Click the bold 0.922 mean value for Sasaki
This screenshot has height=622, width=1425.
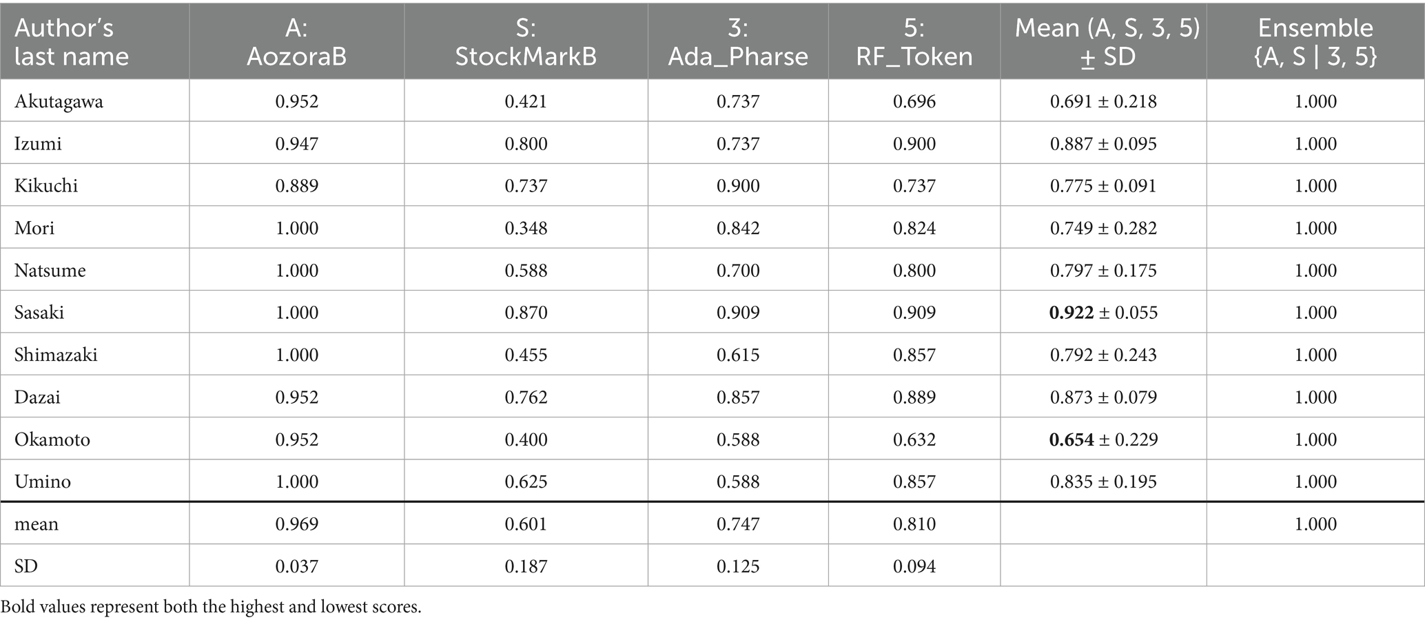tap(1072, 313)
